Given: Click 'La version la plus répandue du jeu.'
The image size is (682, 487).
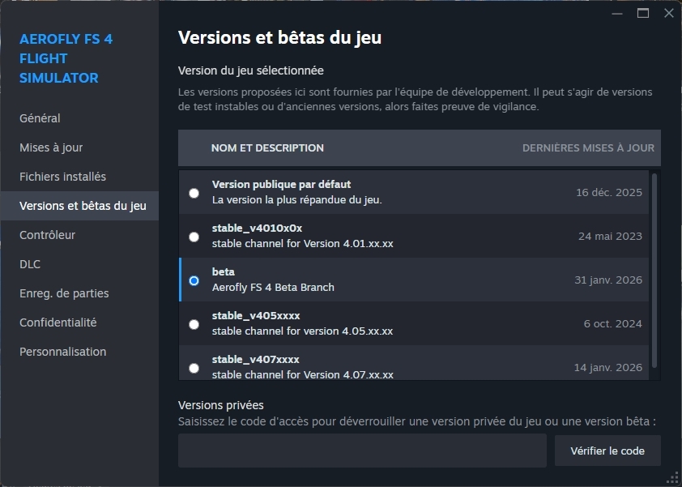Looking at the screenshot, I should [297, 200].
